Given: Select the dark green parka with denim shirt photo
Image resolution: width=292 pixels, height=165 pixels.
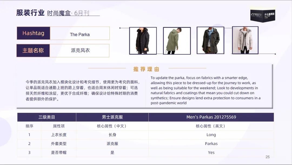Looking at the screenshot, I should coord(210,40).
